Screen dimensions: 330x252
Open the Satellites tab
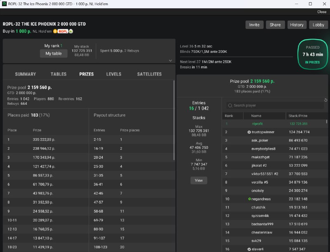click(x=149, y=74)
